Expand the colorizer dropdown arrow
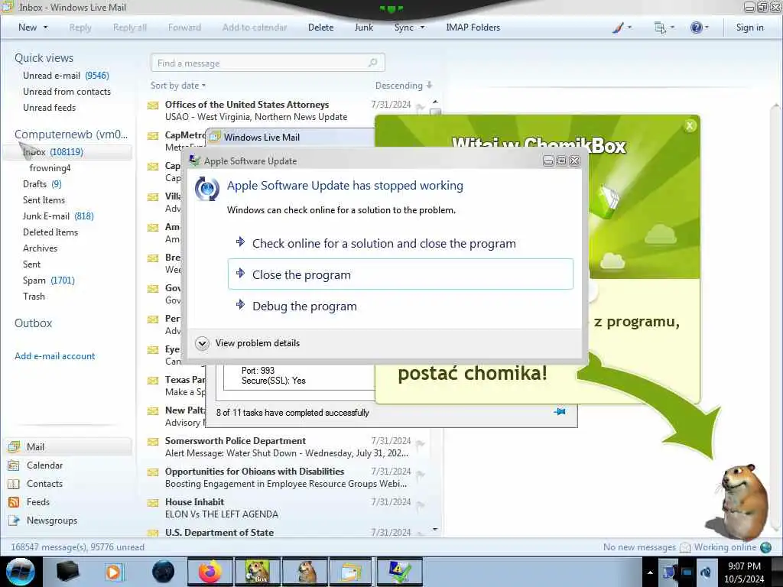Image resolution: width=783 pixels, height=587 pixels. click(629, 28)
